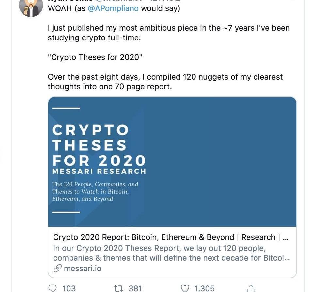Viewport: 310px width, 292px height.
Task: Click the share upload icon
Action: [251, 288]
